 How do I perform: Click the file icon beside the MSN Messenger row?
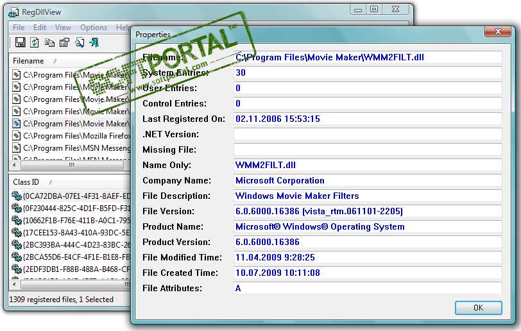pyautogui.click(x=16, y=148)
